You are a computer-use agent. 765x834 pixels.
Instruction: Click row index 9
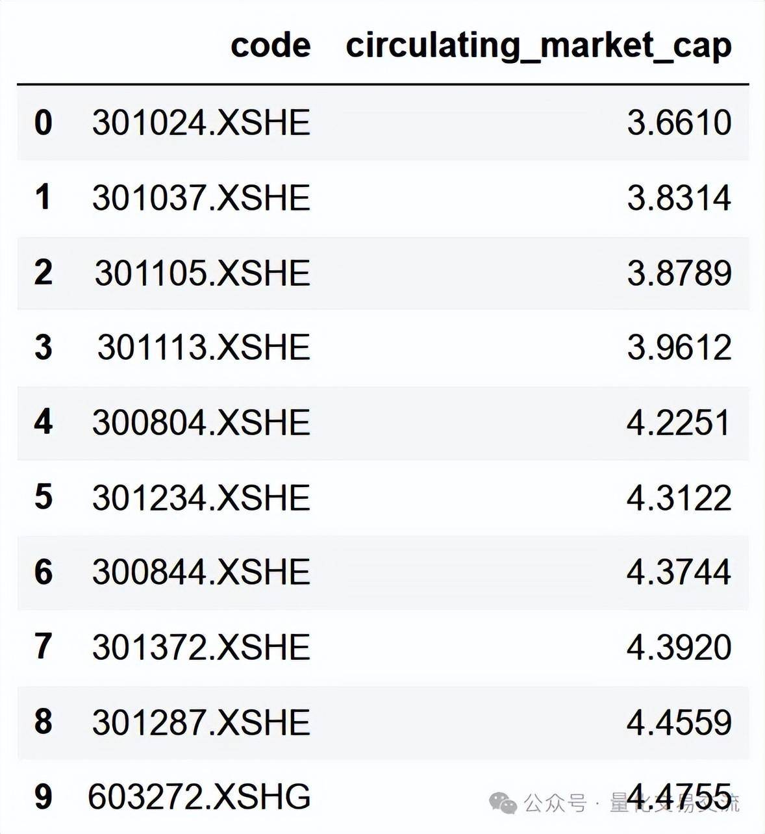(43, 797)
